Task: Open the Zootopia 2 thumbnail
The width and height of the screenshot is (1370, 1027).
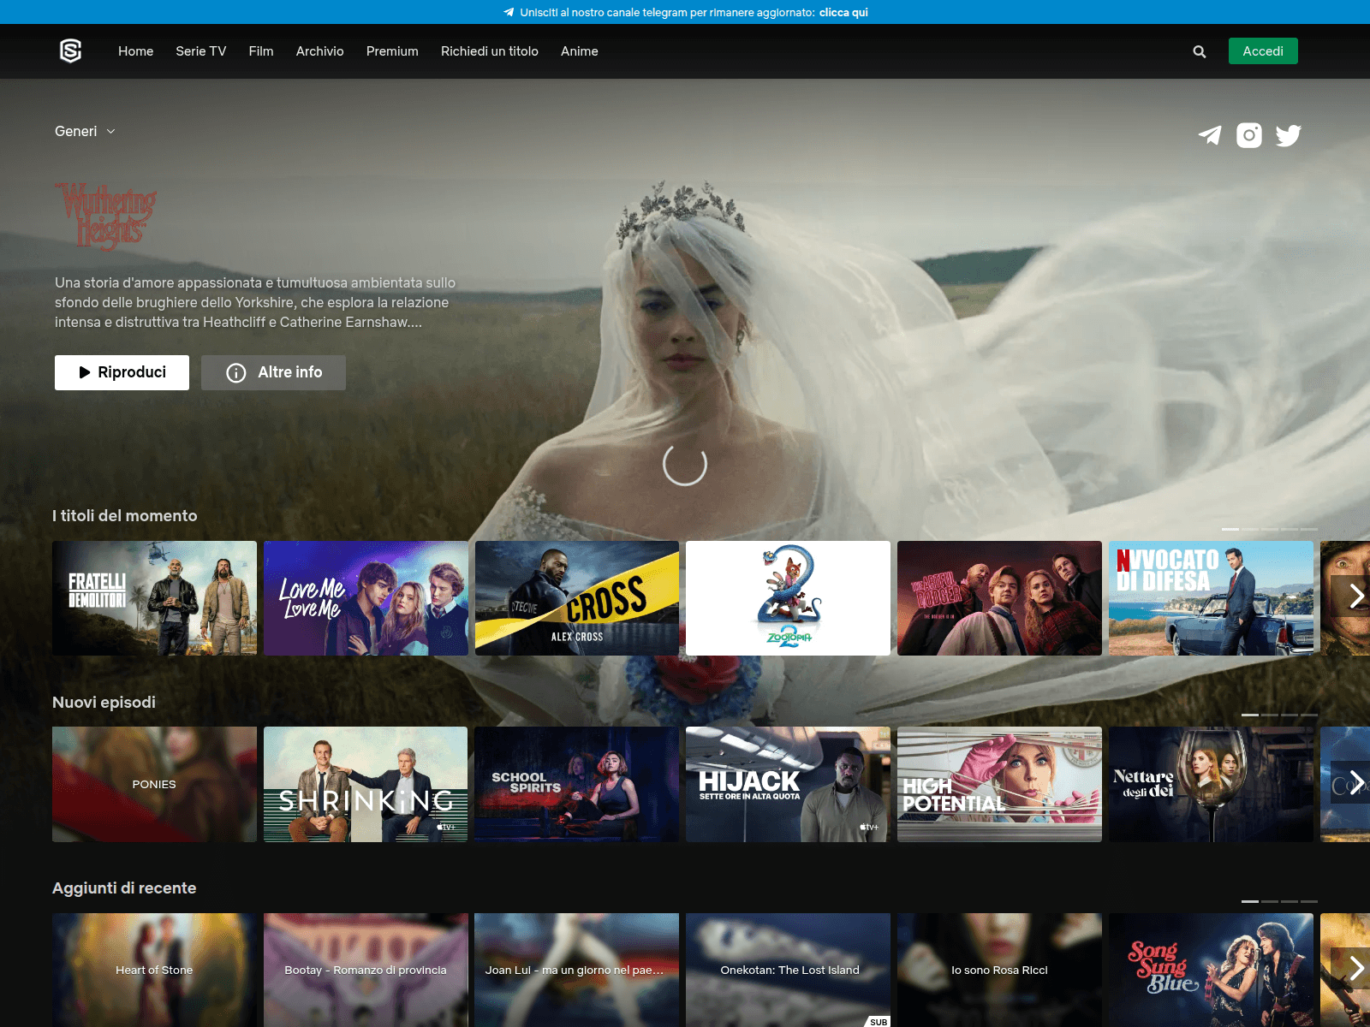Action: [788, 598]
